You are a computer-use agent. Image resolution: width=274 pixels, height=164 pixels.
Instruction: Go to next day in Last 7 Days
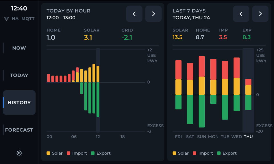tap(260, 14)
